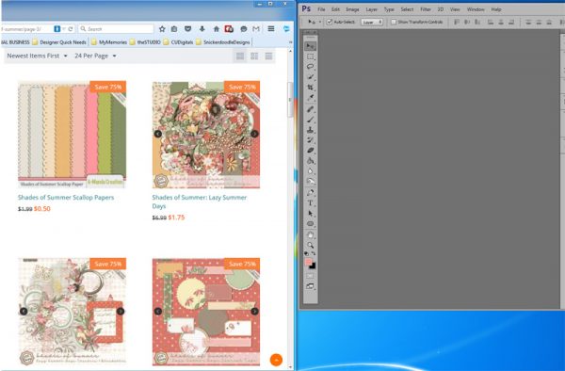Screen dimensions: 565x371
Task: Open the browser hamburger menu
Action: click(x=271, y=29)
